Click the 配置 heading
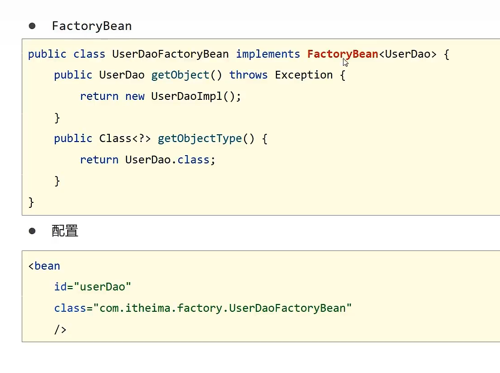The width and height of the screenshot is (500, 373). 65,231
